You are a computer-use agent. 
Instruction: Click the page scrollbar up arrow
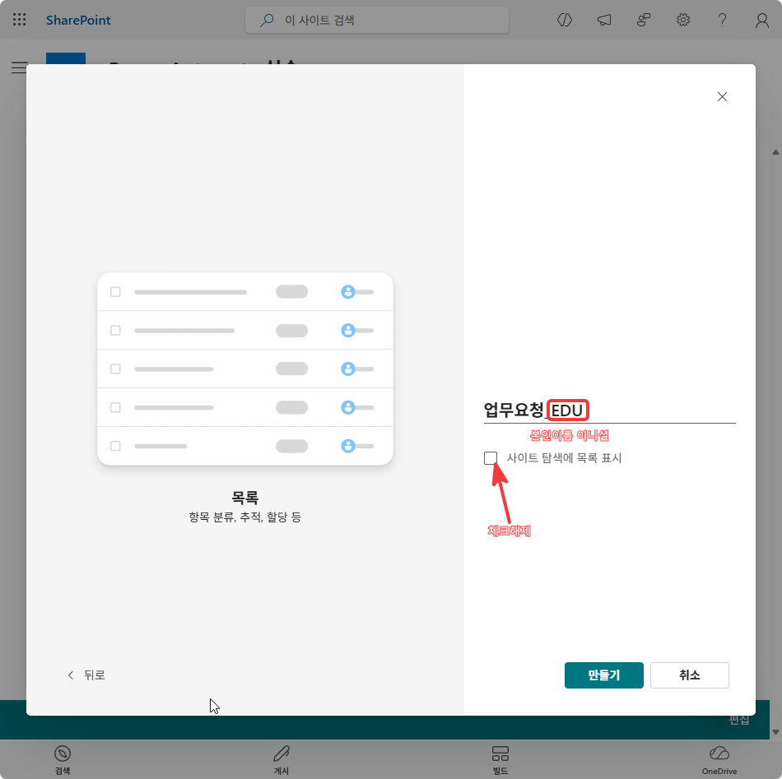point(775,152)
